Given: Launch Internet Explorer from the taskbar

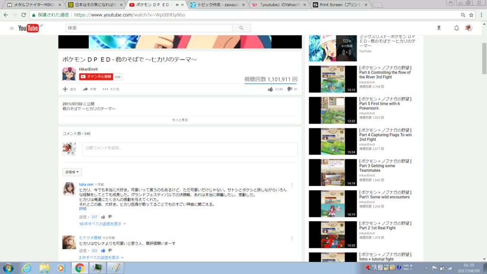Looking at the screenshot, I should [x=27, y=268].
